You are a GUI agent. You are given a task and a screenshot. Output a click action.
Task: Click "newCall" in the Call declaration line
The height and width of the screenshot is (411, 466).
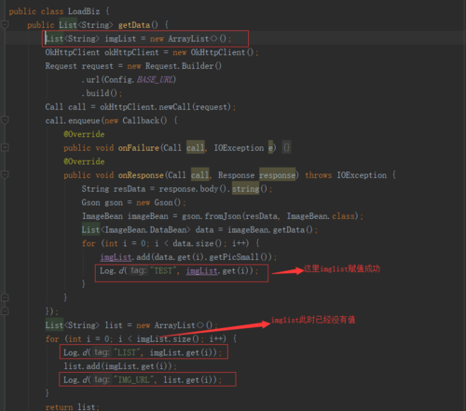pyautogui.click(x=174, y=107)
